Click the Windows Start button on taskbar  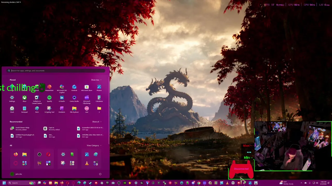[x=4, y=183]
